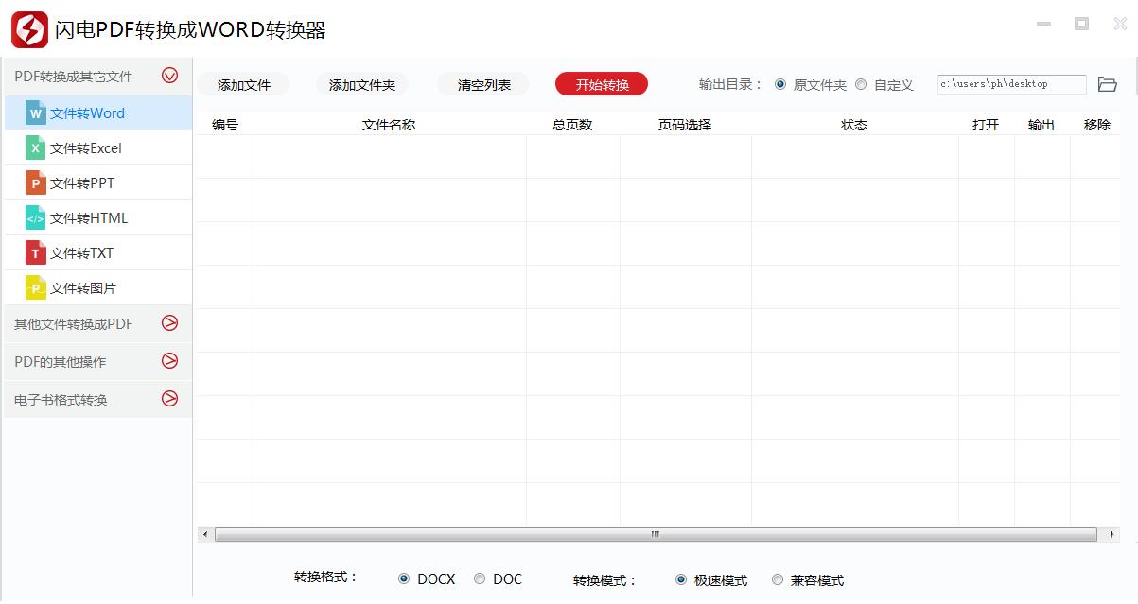This screenshot has height=604, width=1138.
Task: Collapse the PDF转换成其它文件 section
Action: click(x=169, y=76)
